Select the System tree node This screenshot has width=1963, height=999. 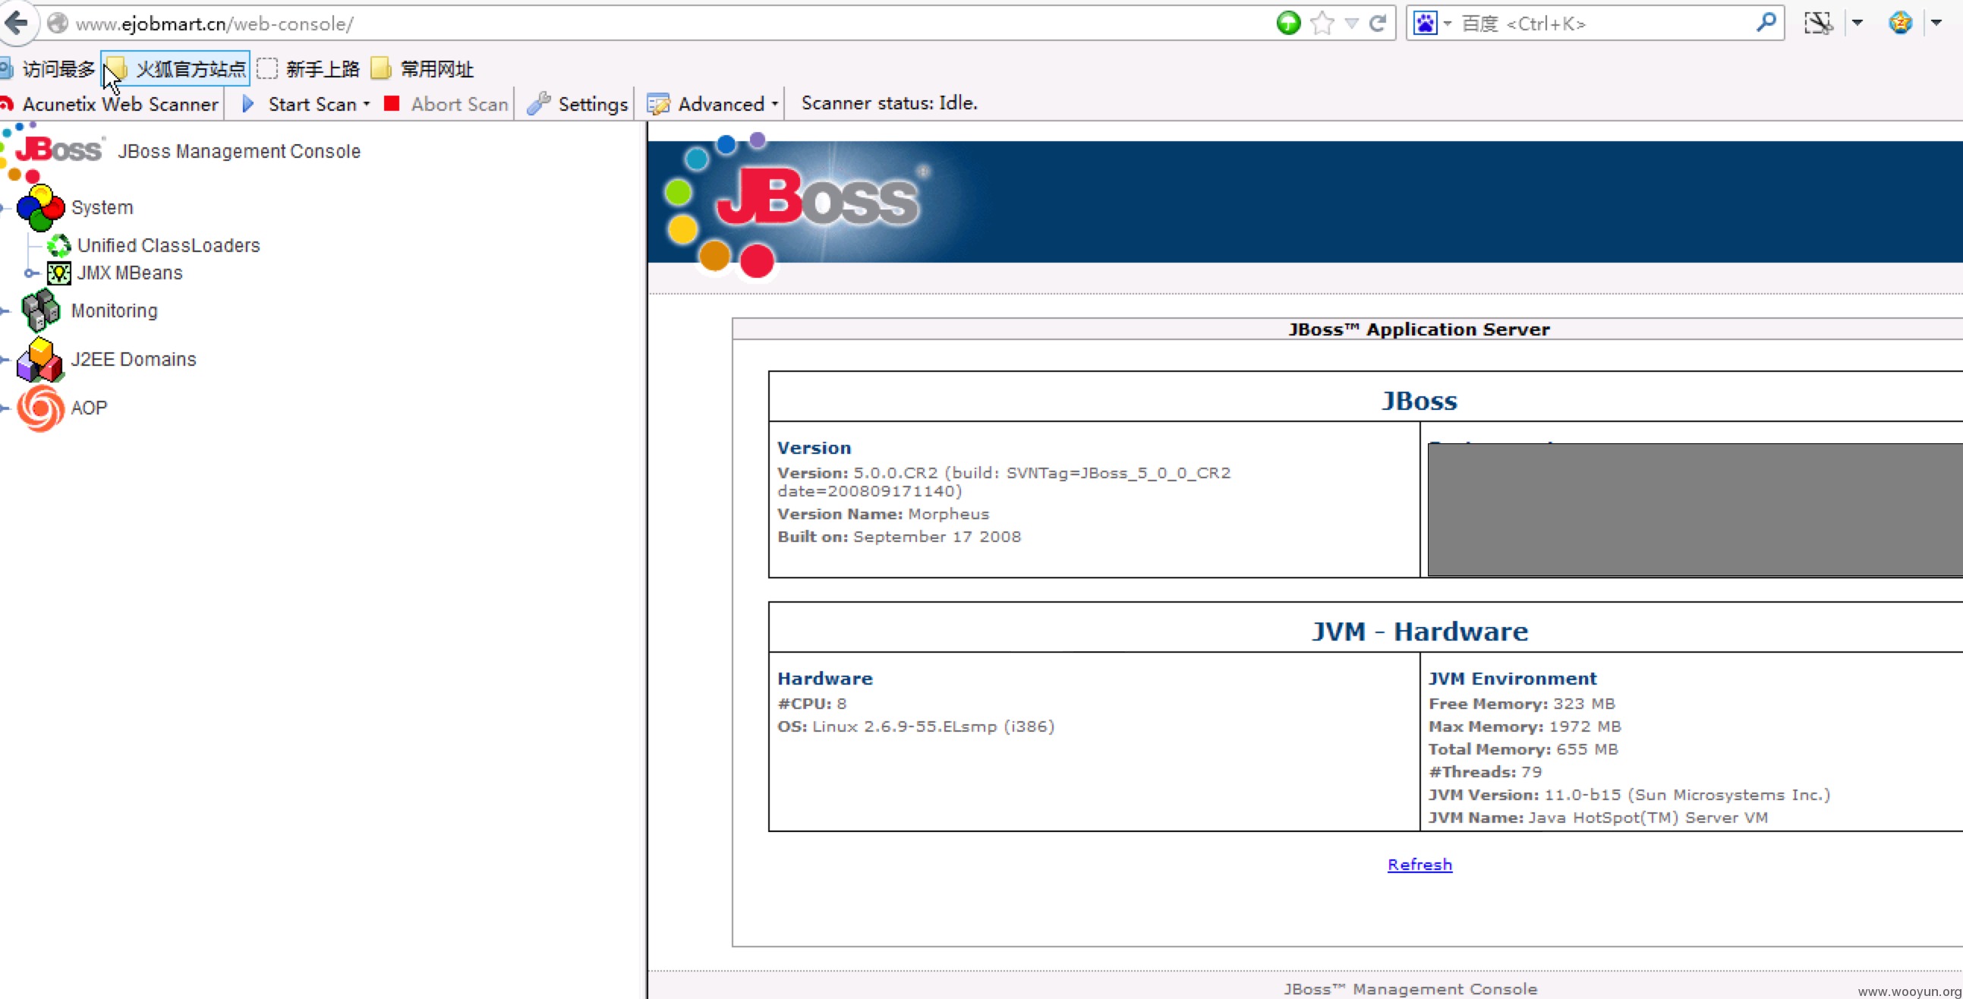102,208
